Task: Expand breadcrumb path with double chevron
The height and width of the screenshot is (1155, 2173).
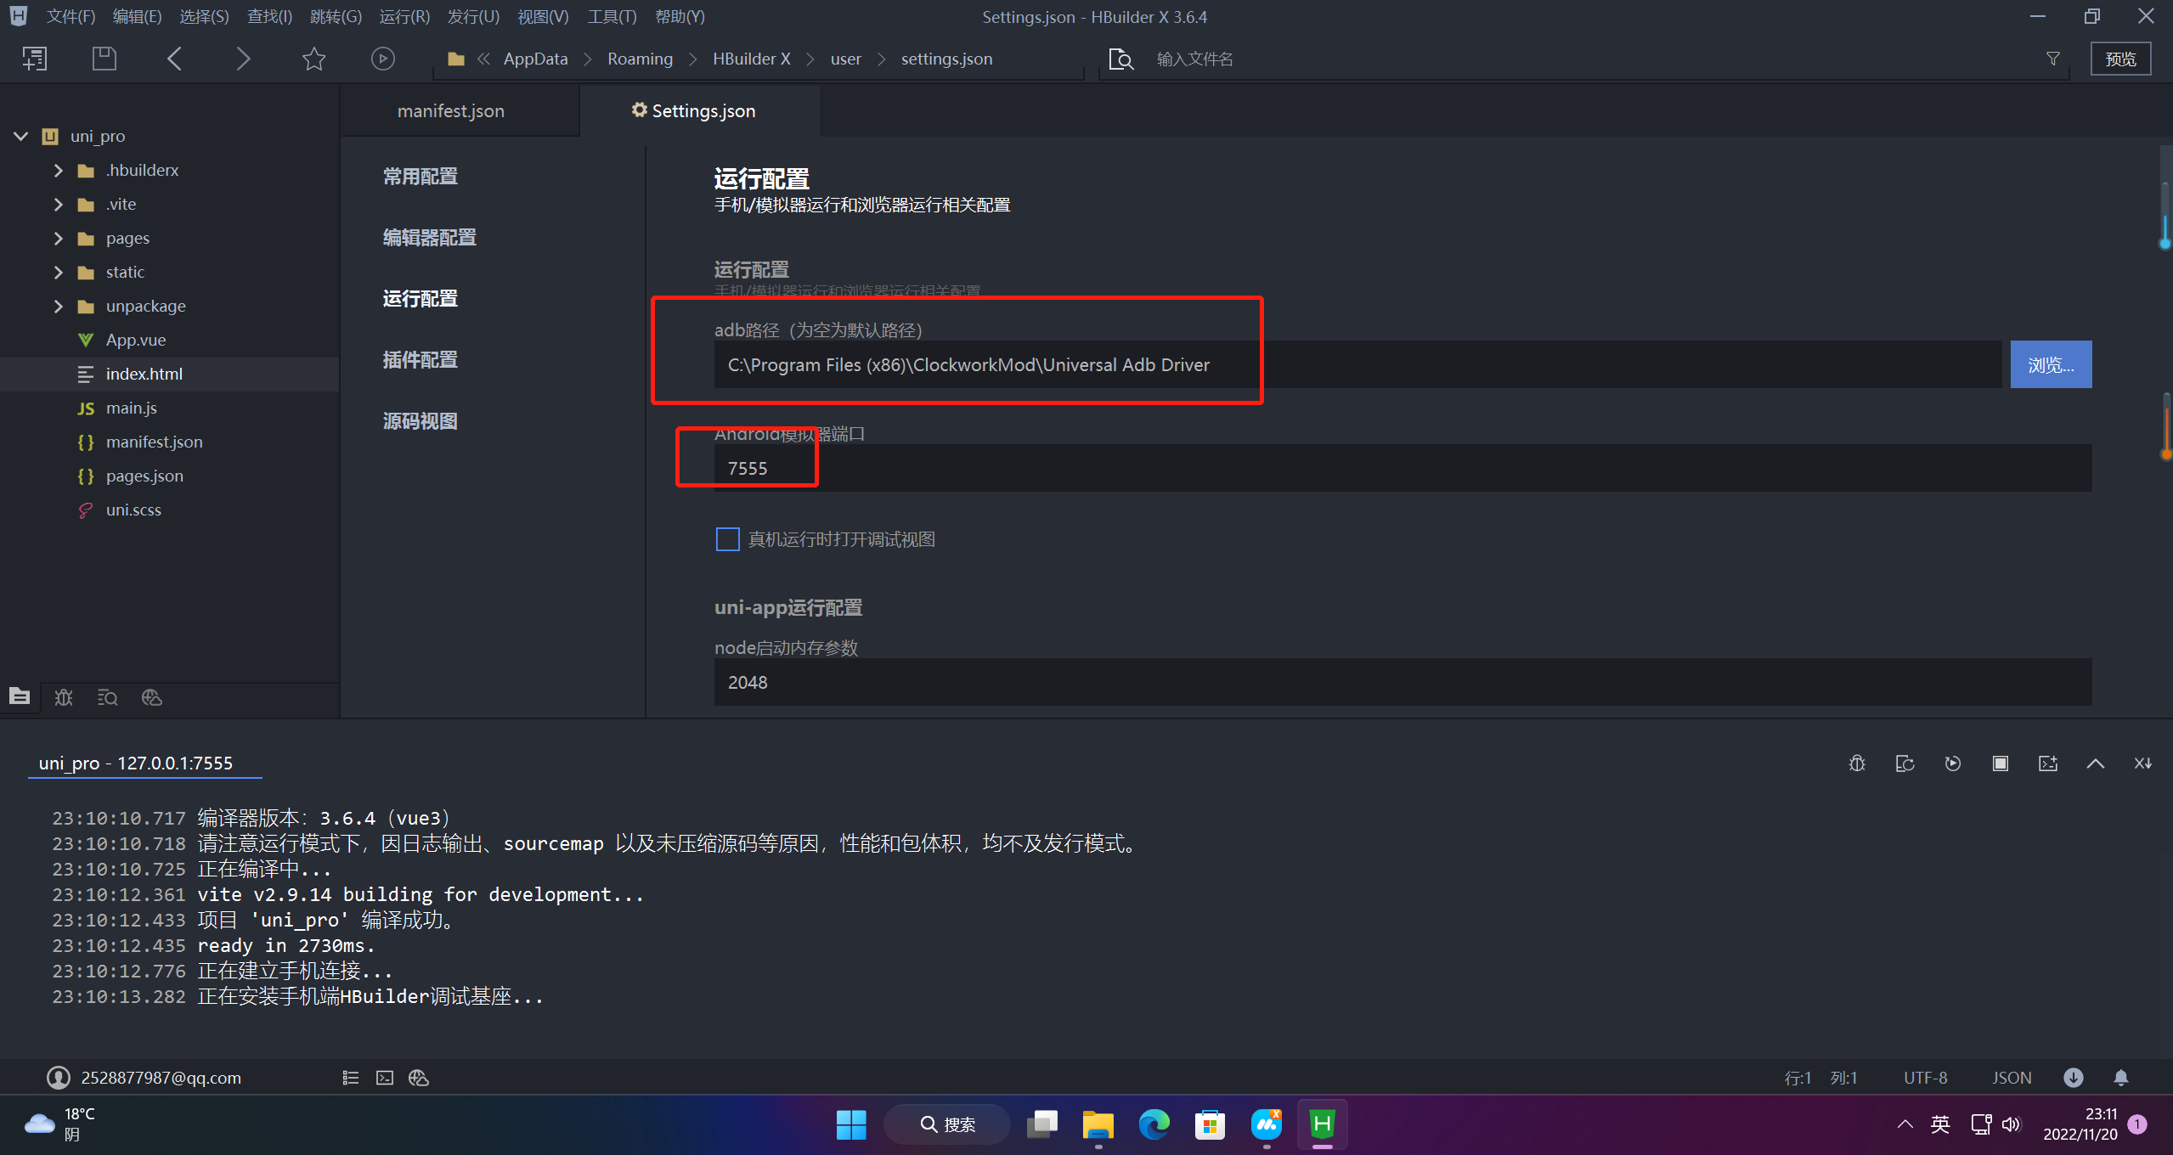Action: [484, 59]
